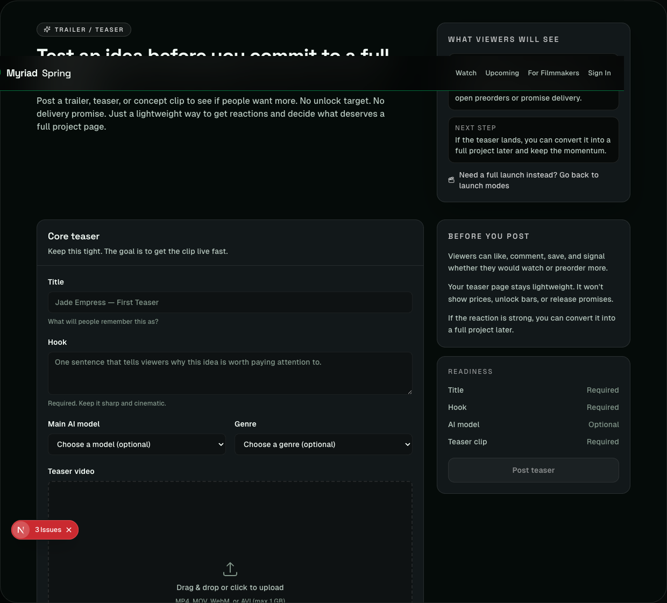
Task: Expand the Genre dropdown arrow
Action: 407,444
